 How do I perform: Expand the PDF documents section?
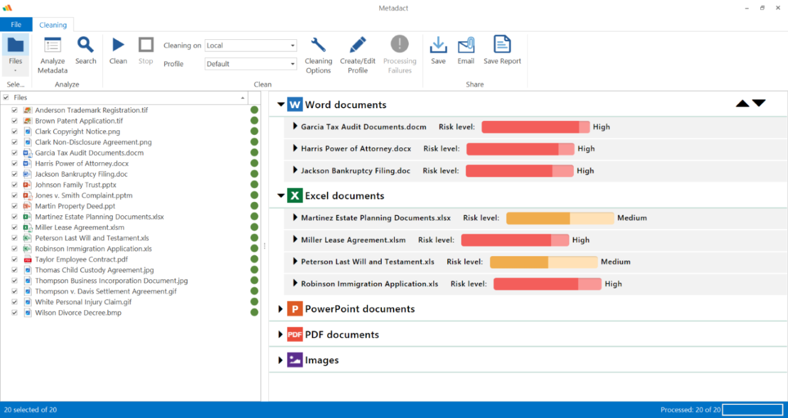pos(280,335)
